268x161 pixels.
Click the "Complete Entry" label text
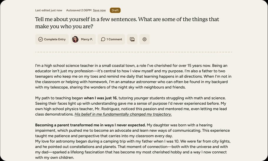55,39
